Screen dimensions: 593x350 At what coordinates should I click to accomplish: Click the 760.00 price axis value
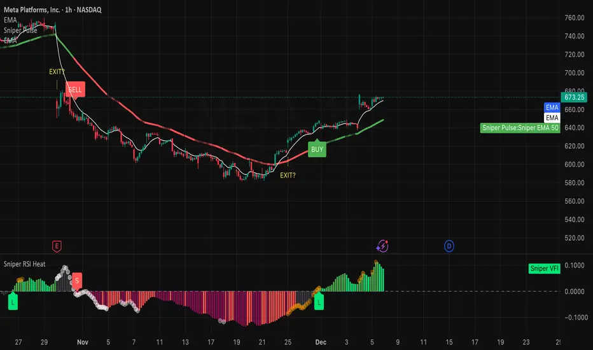coord(574,18)
